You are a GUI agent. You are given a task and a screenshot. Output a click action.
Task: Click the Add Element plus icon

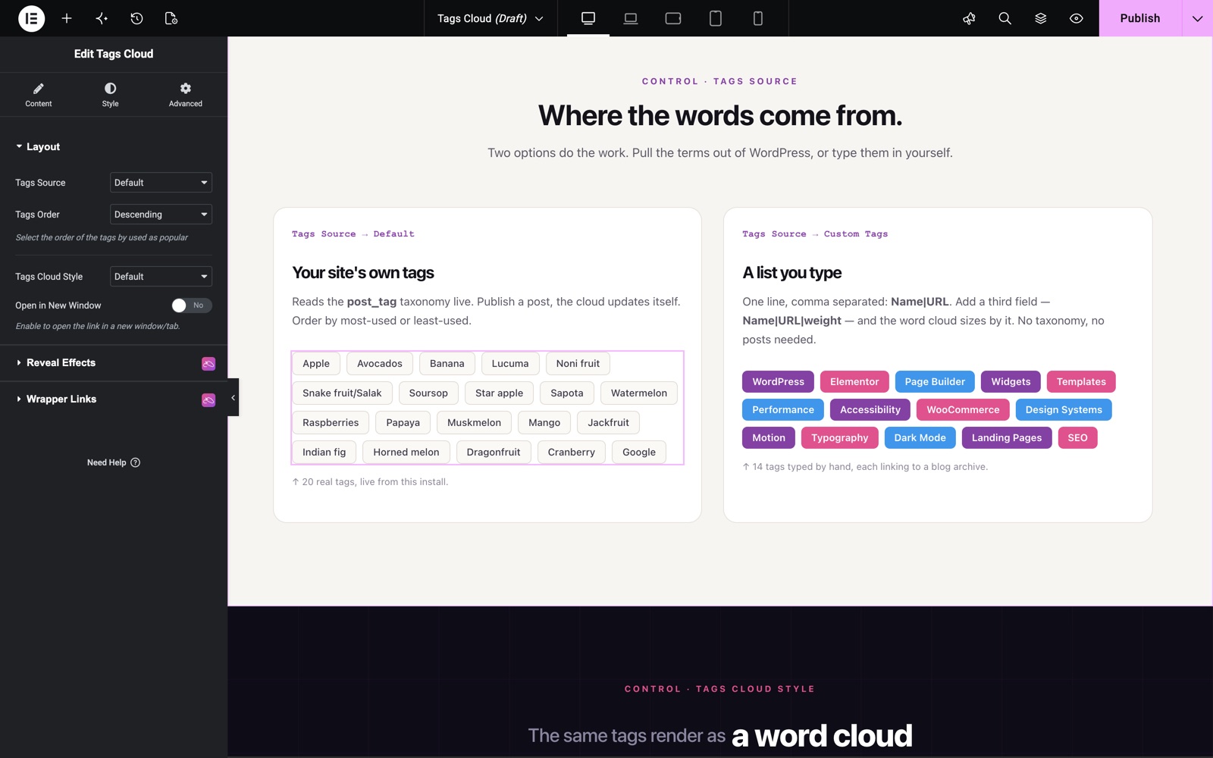(x=67, y=18)
